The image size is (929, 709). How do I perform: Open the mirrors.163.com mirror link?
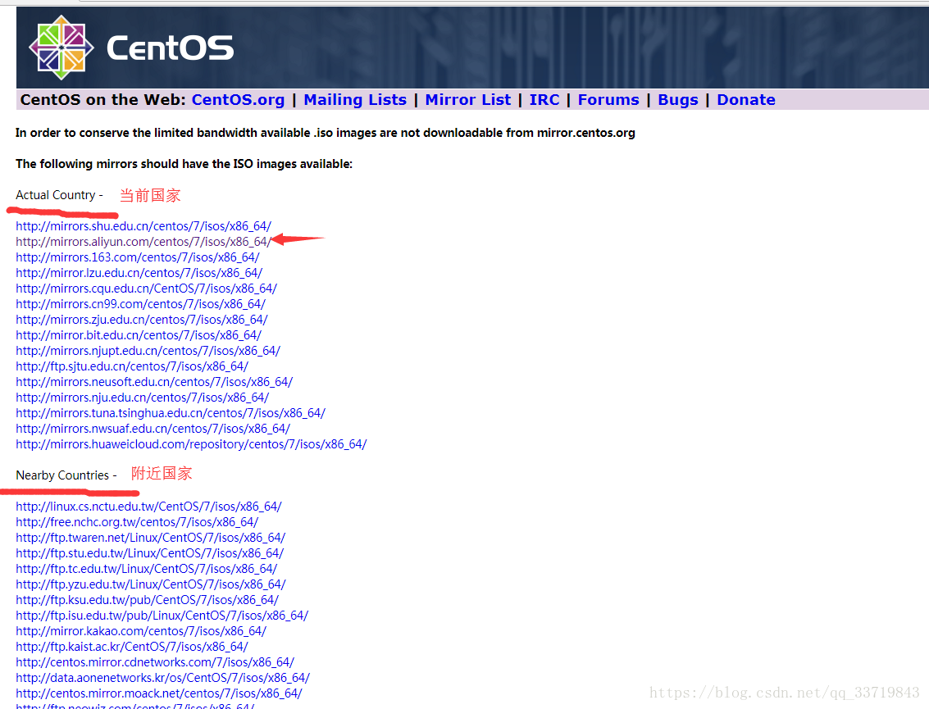click(138, 257)
